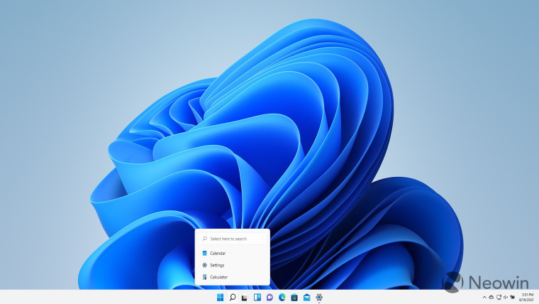Open the network status tray icon

pos(499,297)
